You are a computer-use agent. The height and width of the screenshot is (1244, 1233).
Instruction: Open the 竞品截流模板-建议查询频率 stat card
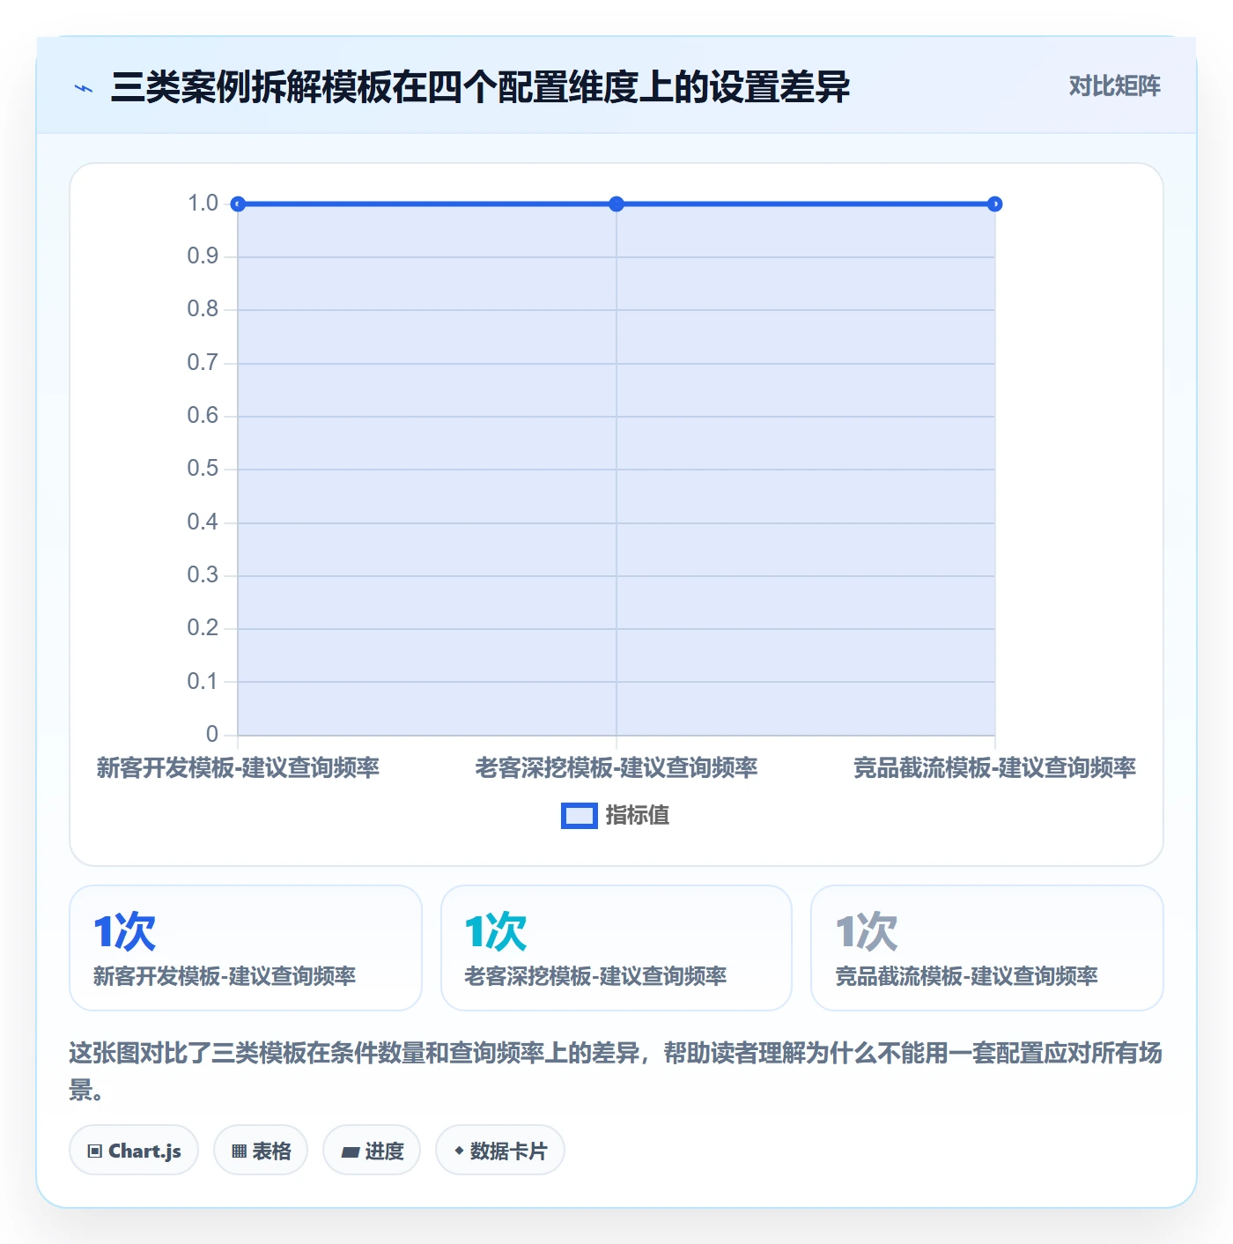[x=987, y=948]
